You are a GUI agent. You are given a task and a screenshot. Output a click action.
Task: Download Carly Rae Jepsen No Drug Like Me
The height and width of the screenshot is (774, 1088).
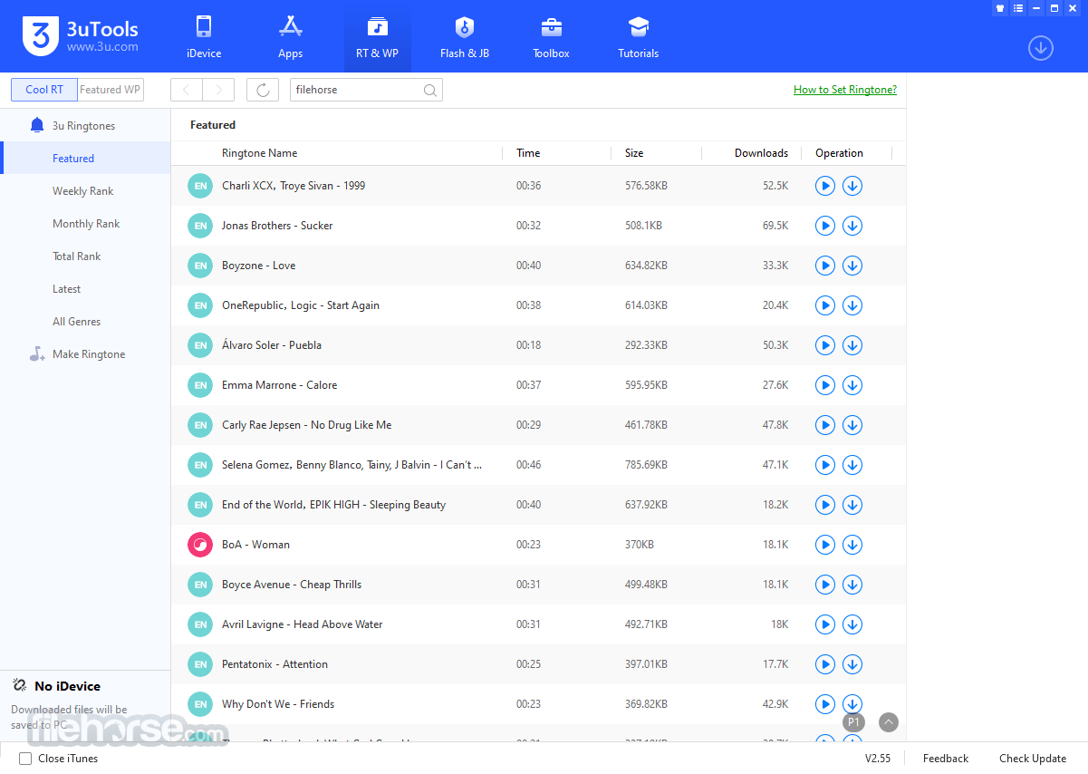pyautogui.click(x=852, y=425)
